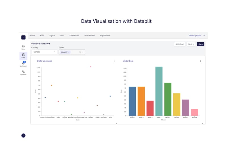Expand the Demo project selector
Screen dimensions: 227x142
coord(197,36)
